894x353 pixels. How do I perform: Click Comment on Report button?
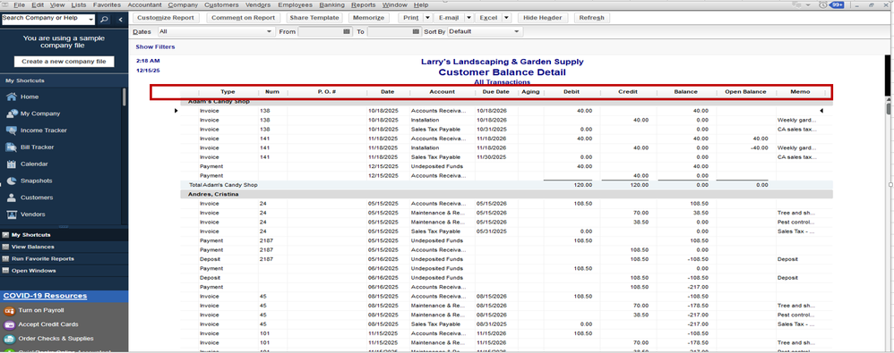coord(243,18)
